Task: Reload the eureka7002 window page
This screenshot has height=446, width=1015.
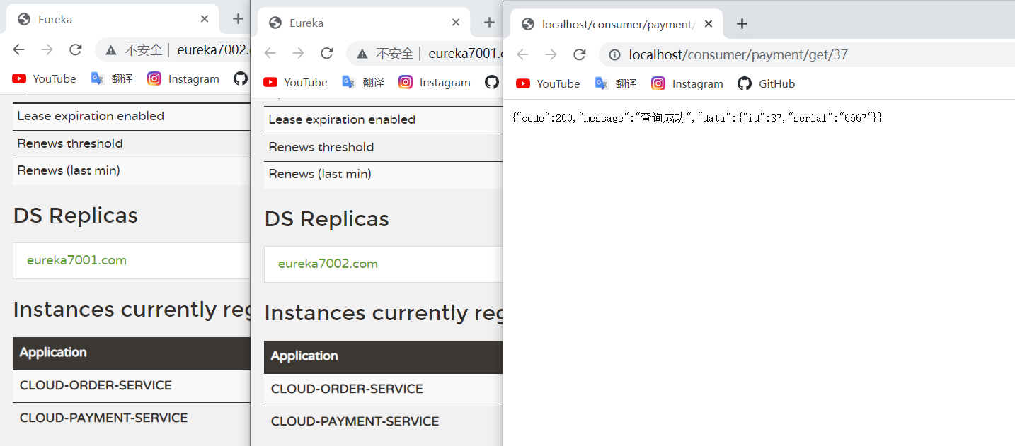Action: coord(75,49)
